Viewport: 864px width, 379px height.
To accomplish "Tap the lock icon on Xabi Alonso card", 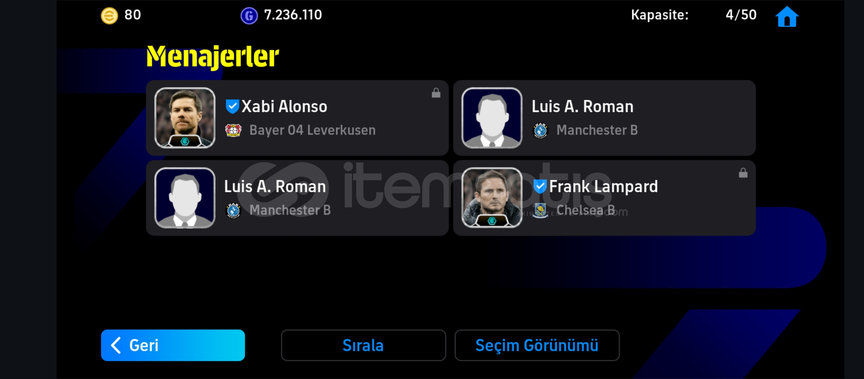I will pos(436,93).
